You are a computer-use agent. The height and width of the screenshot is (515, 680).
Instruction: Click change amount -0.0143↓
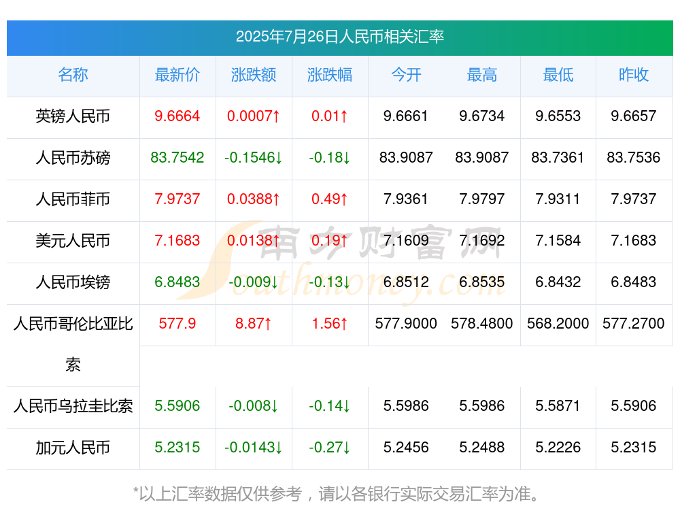click(254, 447)
